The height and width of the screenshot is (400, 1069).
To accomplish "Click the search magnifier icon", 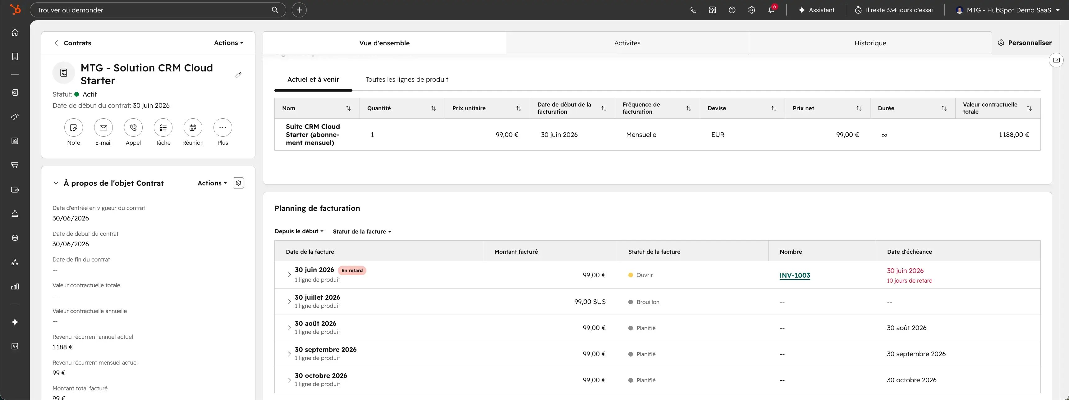I will (x=275, y=10).
